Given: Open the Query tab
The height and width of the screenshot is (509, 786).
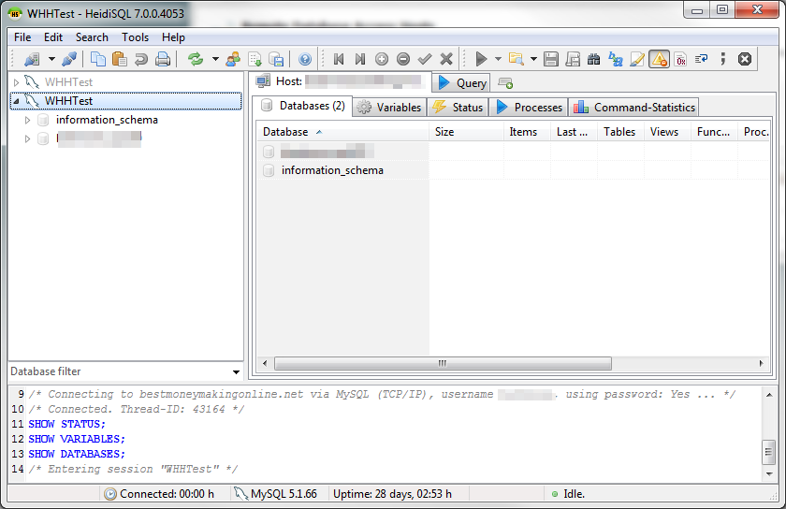Looking at the screenshot, I should pos(461,82).
